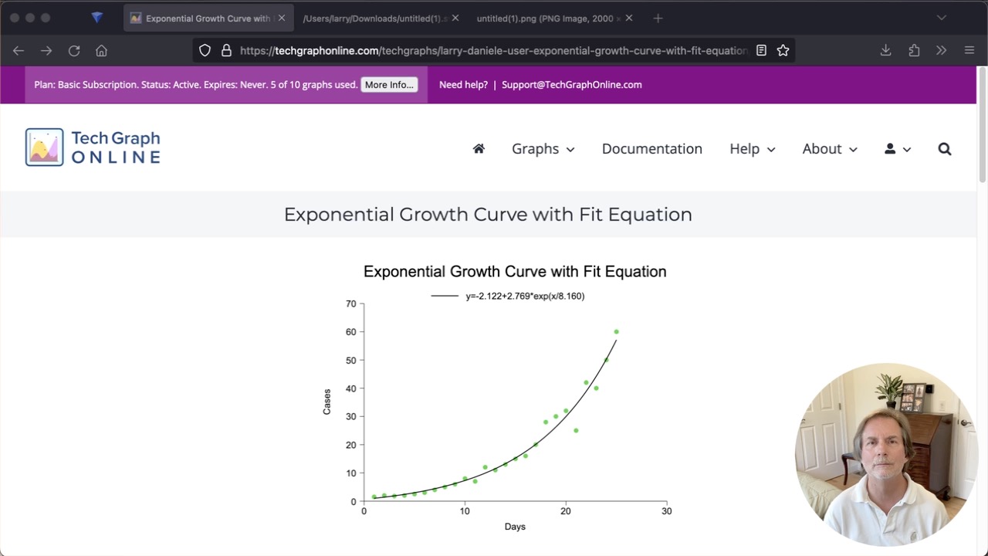Image resolution: width=988 pixels, height=556 pixels.
Task: Click the home icon in site navigation
Action: tap(479, 149)
